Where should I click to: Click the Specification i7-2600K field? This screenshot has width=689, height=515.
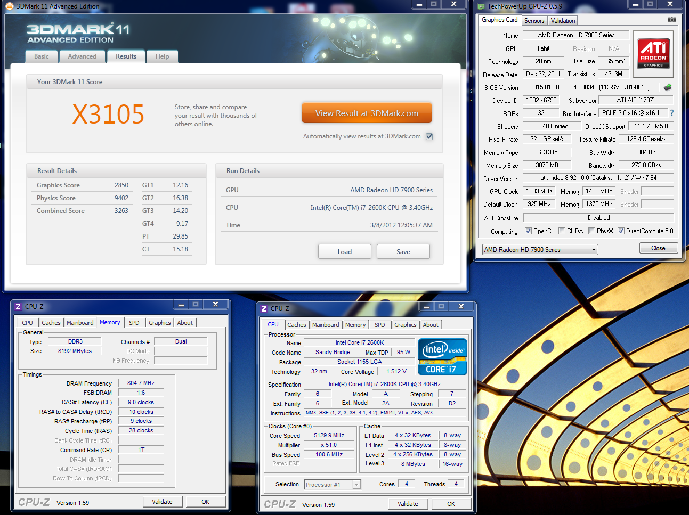(385, 384)
